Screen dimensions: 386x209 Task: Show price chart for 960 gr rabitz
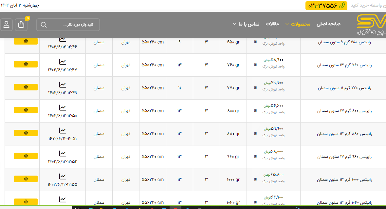click(x=62, y=153)
